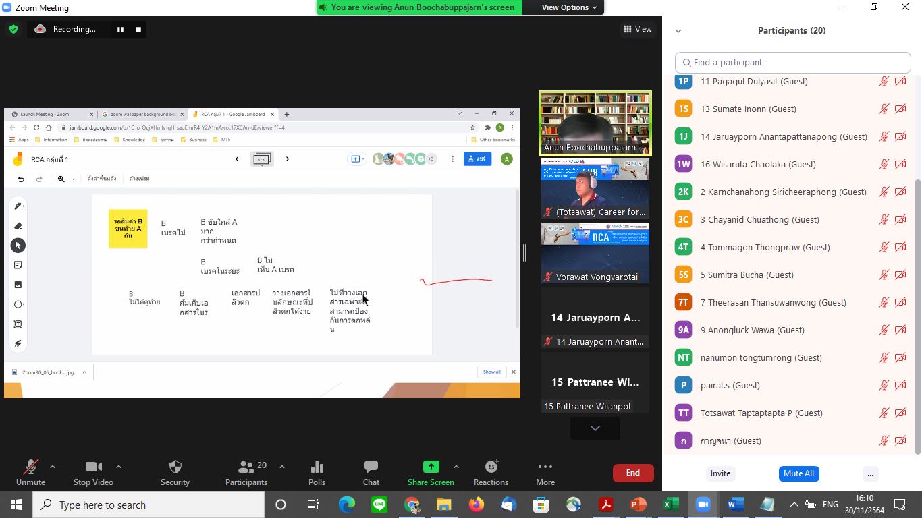922x518 pixels.
Task: Collapse the Participants panel chevron
Action: [x=678, y=31]
